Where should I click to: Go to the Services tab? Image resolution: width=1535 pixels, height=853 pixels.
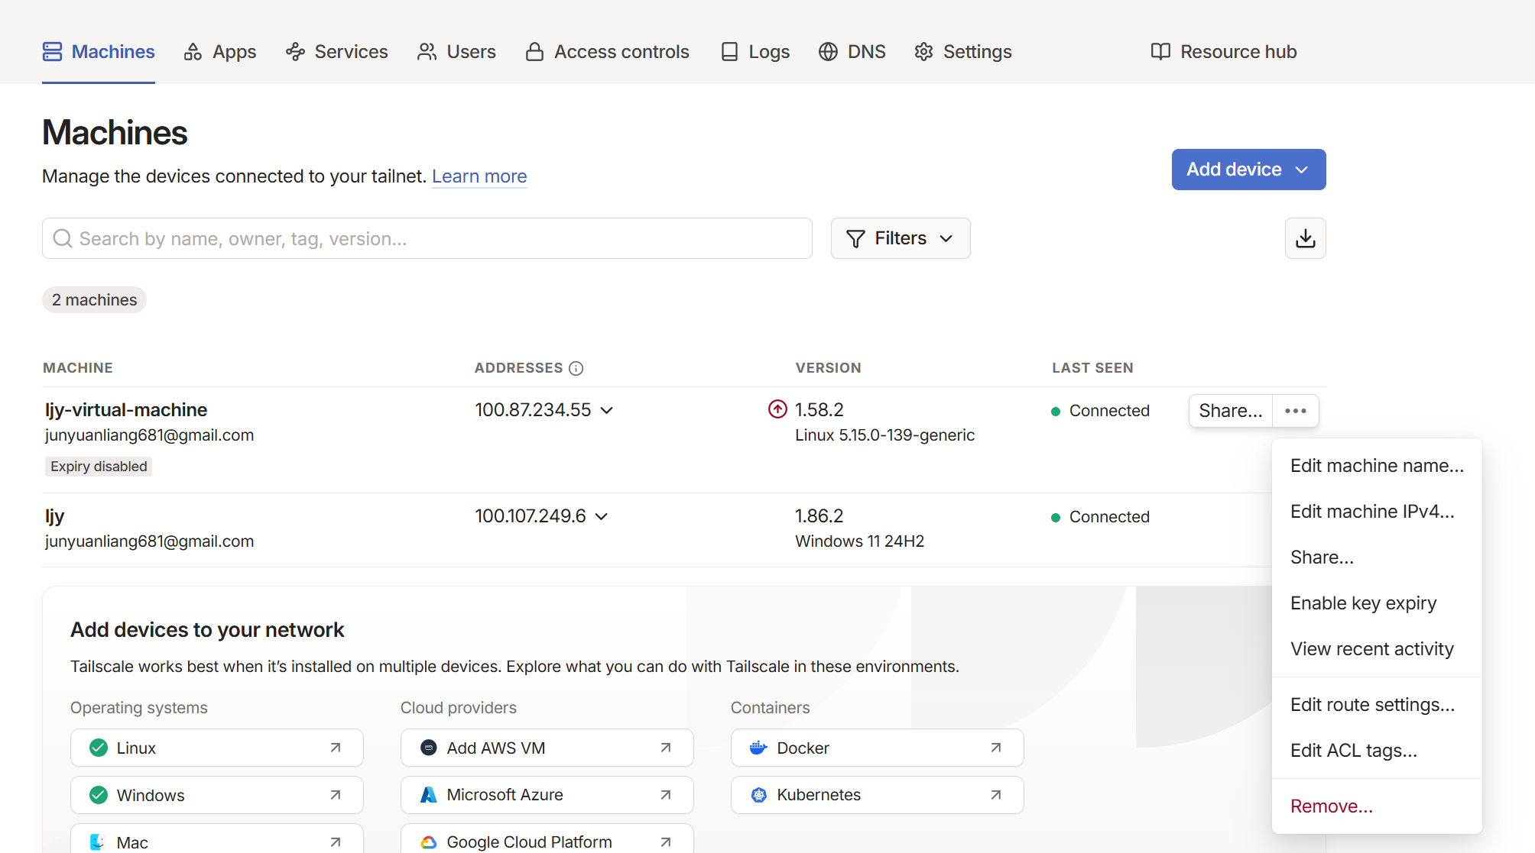337,51
